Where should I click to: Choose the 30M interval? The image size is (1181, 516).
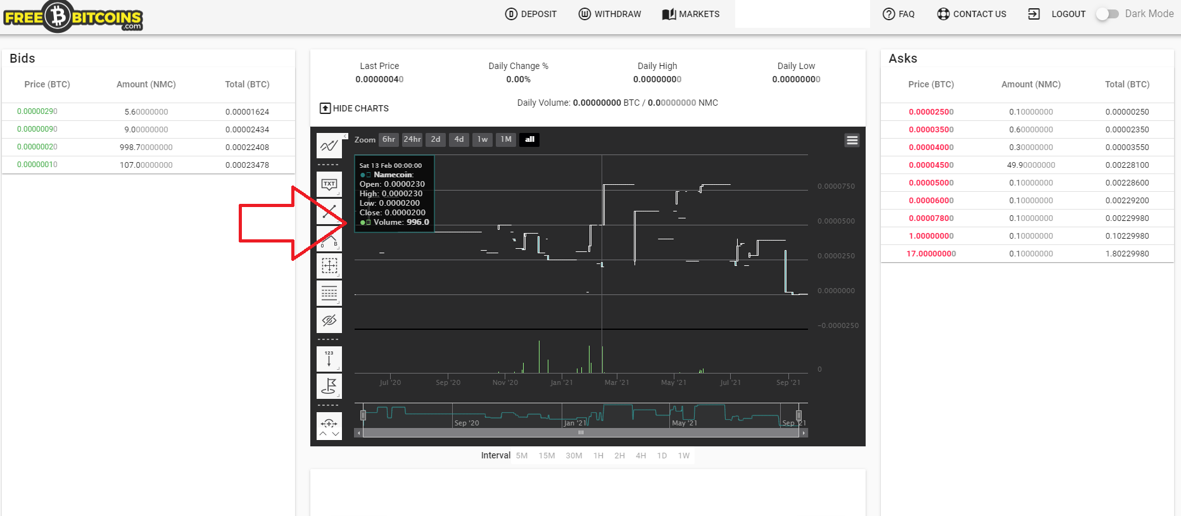pyautogui.click(x=574, y=456)
